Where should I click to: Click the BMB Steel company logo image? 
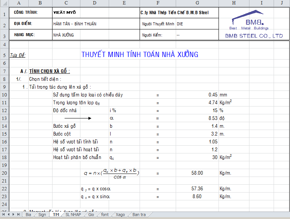pos(254,24)
